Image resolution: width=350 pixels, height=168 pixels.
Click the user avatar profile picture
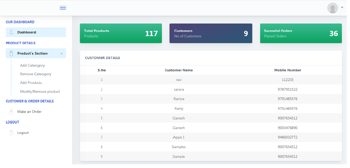click(332, 8)
